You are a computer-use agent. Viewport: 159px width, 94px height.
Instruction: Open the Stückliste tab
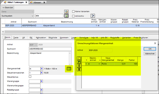[53, 38]
